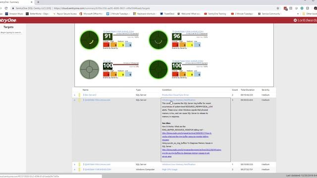Screen dimensions: 317x178
Task: Click the blue Low swatch under score 96
Action: click(197, 45)
